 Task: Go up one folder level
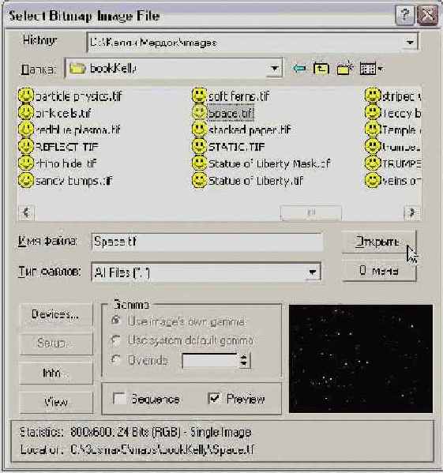point(321,69)
